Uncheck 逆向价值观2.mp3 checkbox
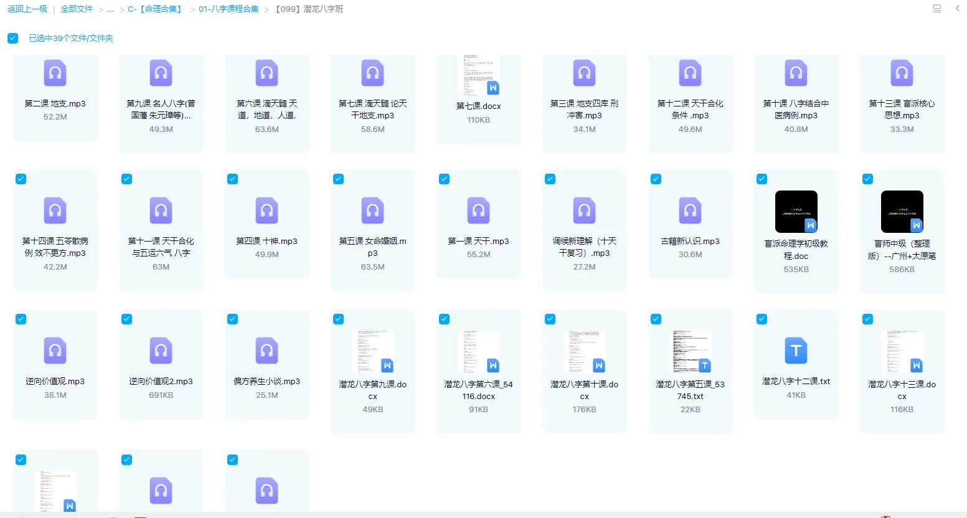 click(126, 319)
